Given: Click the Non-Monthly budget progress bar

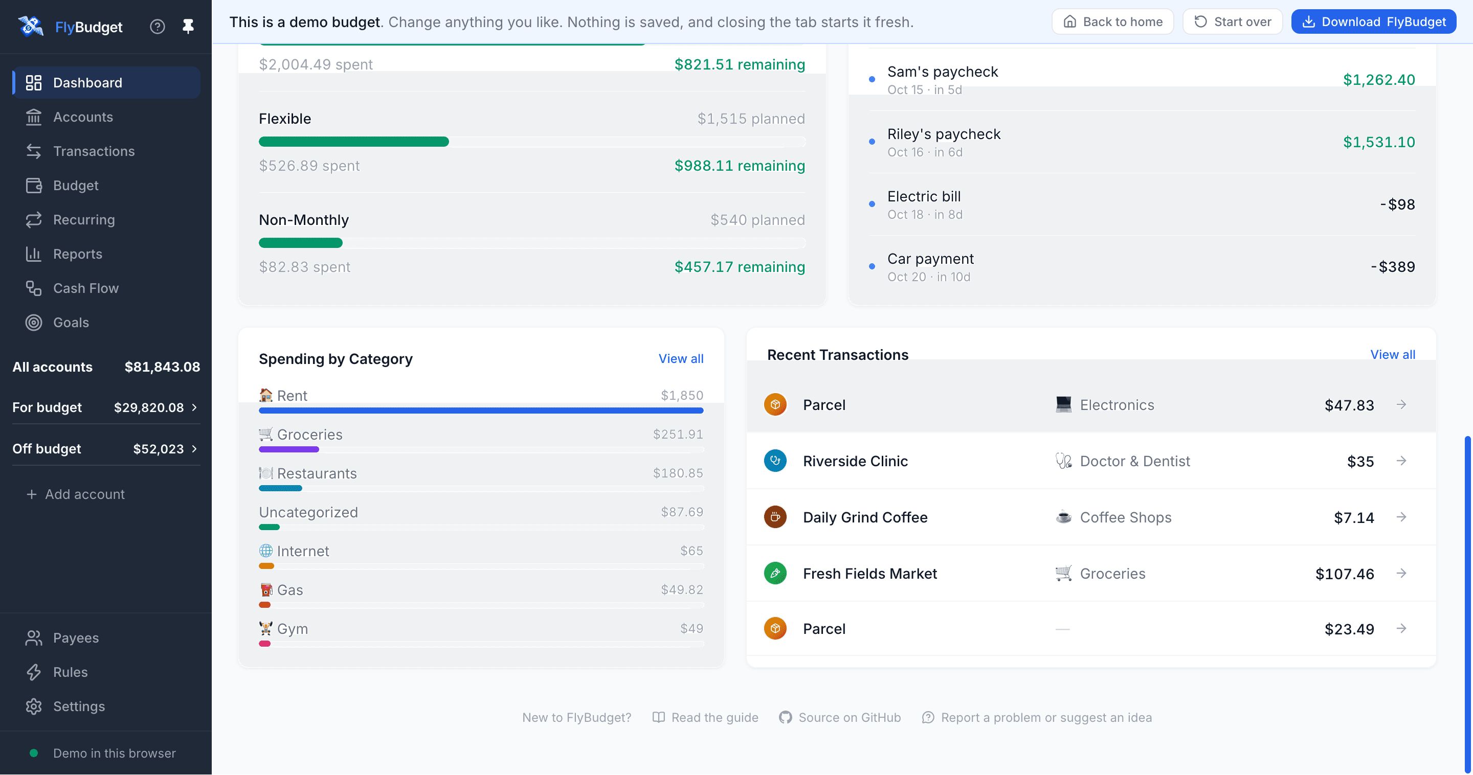Looking at the screenshot, I should [532, 243].
